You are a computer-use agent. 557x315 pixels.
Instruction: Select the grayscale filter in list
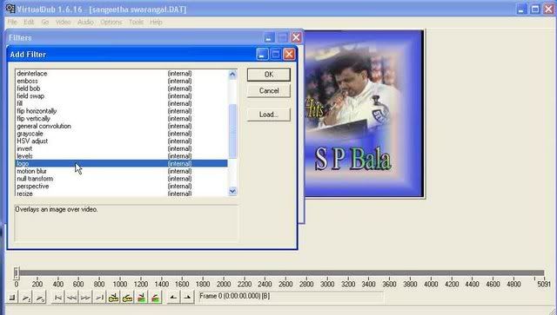122,134
